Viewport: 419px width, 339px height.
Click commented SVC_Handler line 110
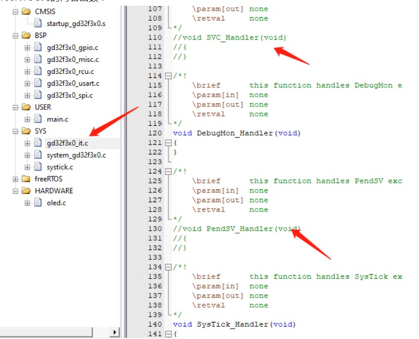230,37
